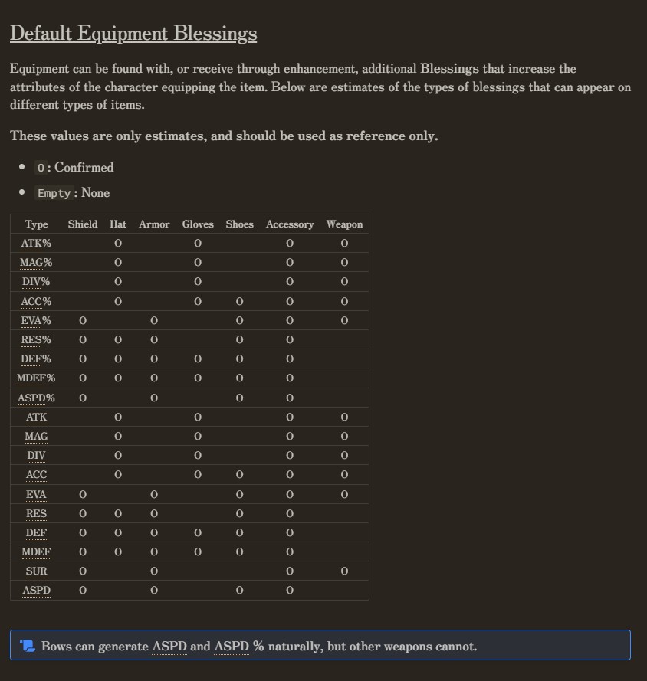Click the ACC% row Shoes cell
The width and height of the screenshot is (647, 681).
click(x=239, y=301)
